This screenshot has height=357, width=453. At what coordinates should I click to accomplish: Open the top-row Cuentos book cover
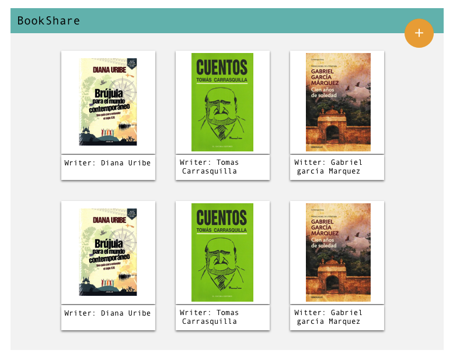pos(222,102)
